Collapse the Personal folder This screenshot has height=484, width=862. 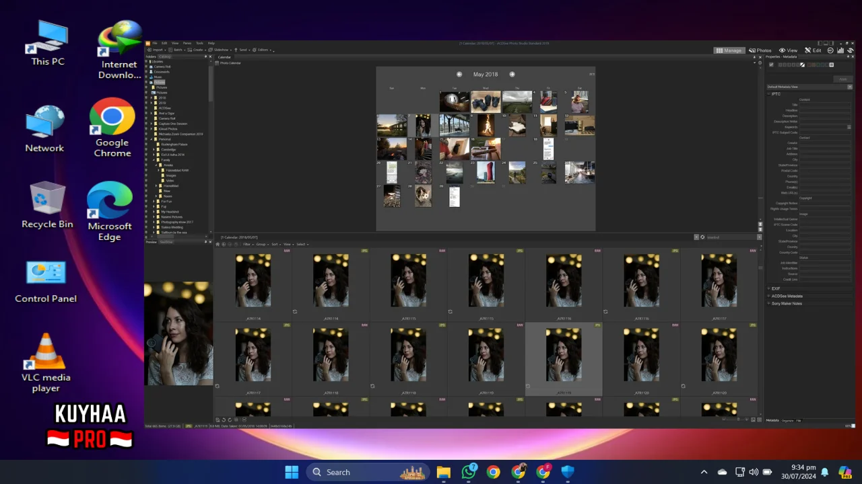tap(152, 139)
